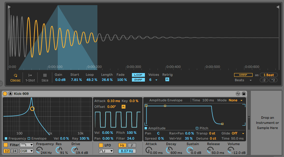Toggle the Retrig R button

pos(167,80)
